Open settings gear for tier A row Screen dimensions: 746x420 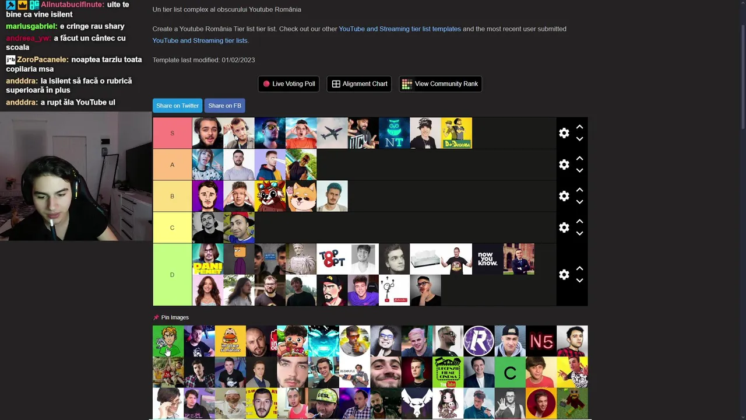[564, 164]
